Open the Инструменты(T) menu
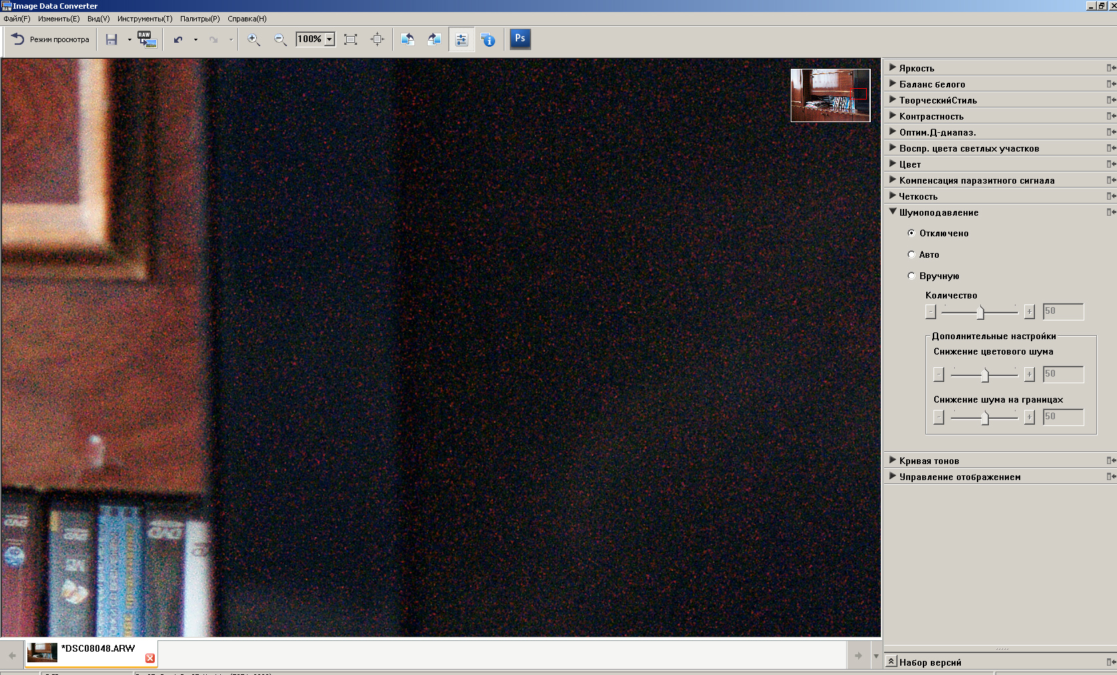Screen dimensions: 1117x675 tap(144, 19)
